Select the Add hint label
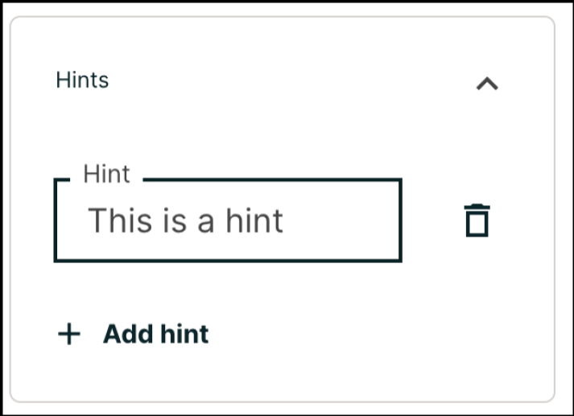This screenshot has width=574, height=416. (155, 334)
